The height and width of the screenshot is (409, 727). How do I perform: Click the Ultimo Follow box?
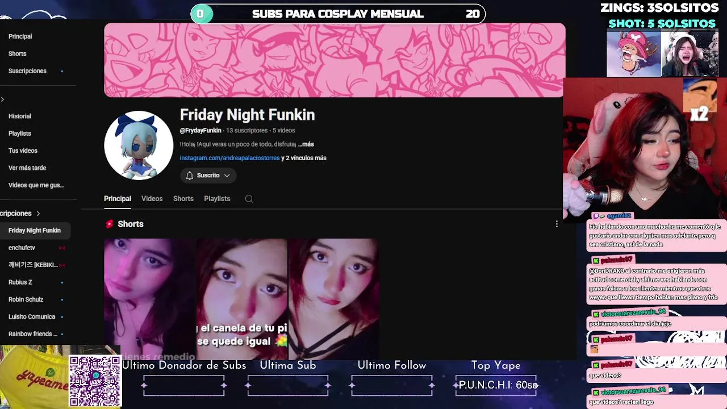(x=392, y=385)
